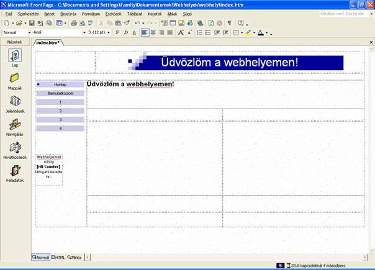Open the Lap page view
The height and width of the screenshot is (270, 375).
14,56
